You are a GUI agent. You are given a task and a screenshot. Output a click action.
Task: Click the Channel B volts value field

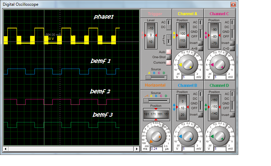[188, 149]
